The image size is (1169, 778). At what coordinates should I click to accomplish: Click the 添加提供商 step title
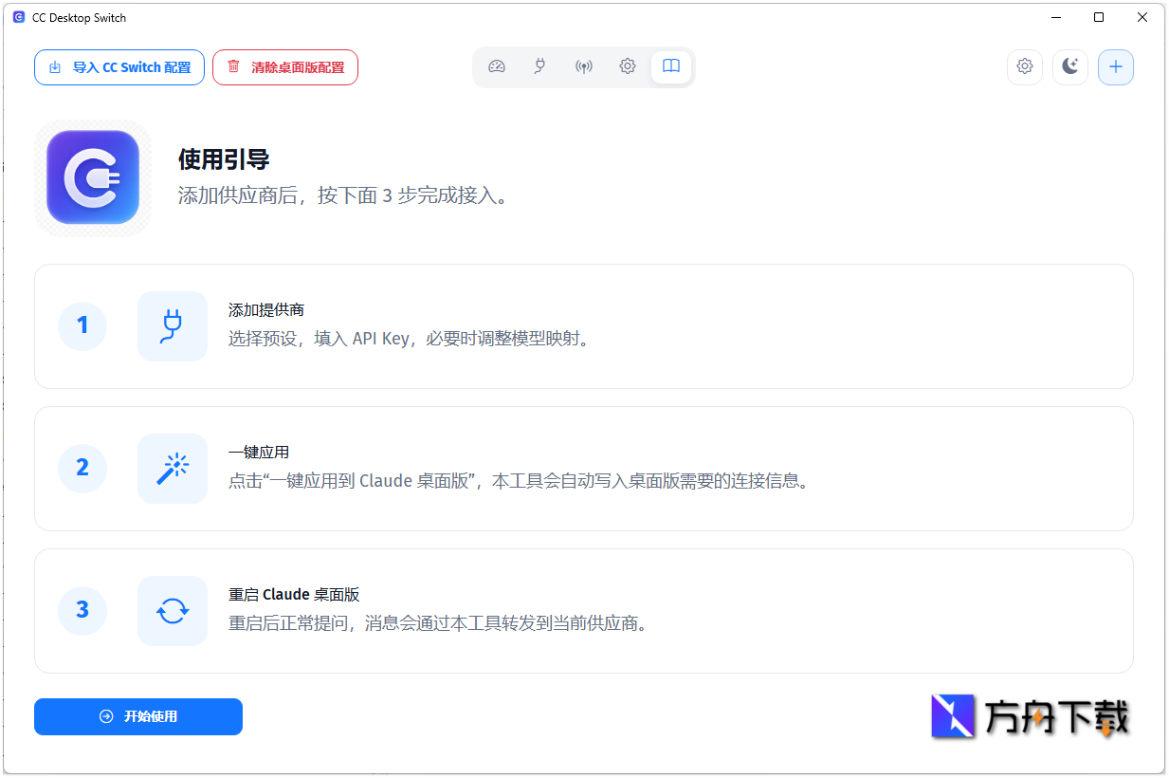266,310
